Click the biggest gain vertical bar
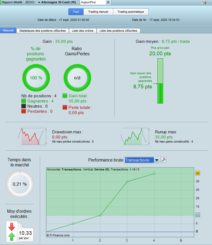The image size is (212, 245). (160, 81)
